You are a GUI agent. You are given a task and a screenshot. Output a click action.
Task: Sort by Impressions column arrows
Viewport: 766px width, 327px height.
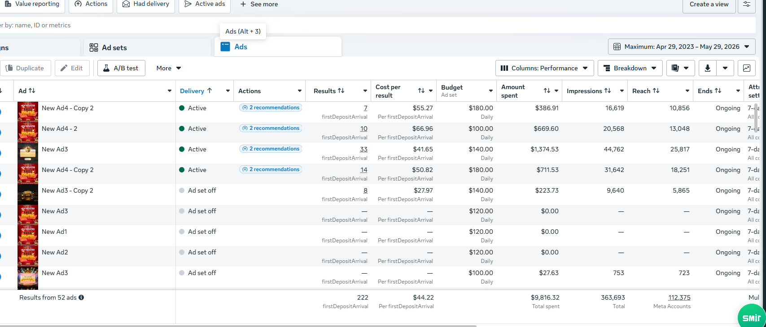click(608, 90)
